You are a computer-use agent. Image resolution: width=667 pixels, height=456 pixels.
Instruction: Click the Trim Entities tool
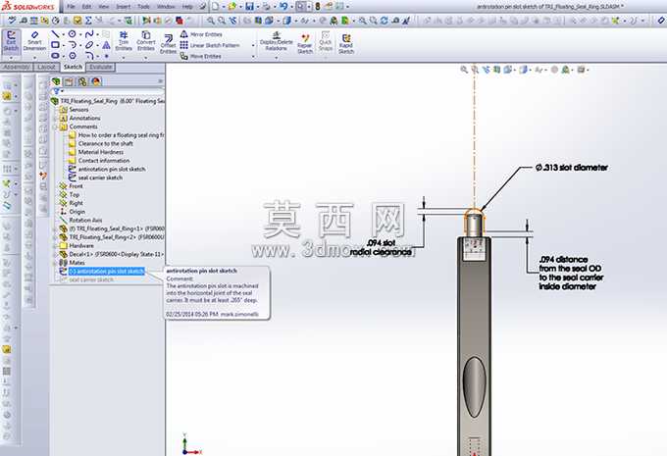(124, 40)
